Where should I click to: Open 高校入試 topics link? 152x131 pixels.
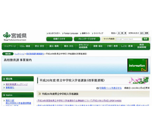(x=10, y=101)
